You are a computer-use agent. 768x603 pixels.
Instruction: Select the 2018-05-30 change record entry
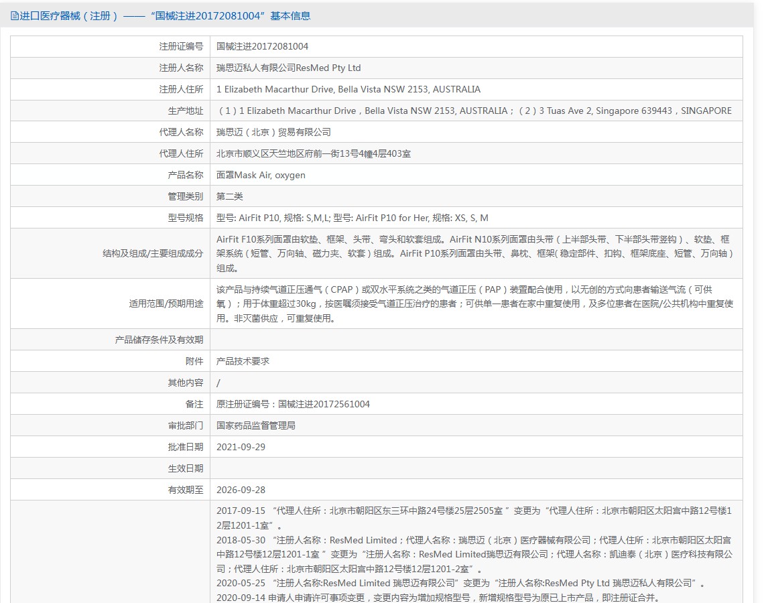474,555
